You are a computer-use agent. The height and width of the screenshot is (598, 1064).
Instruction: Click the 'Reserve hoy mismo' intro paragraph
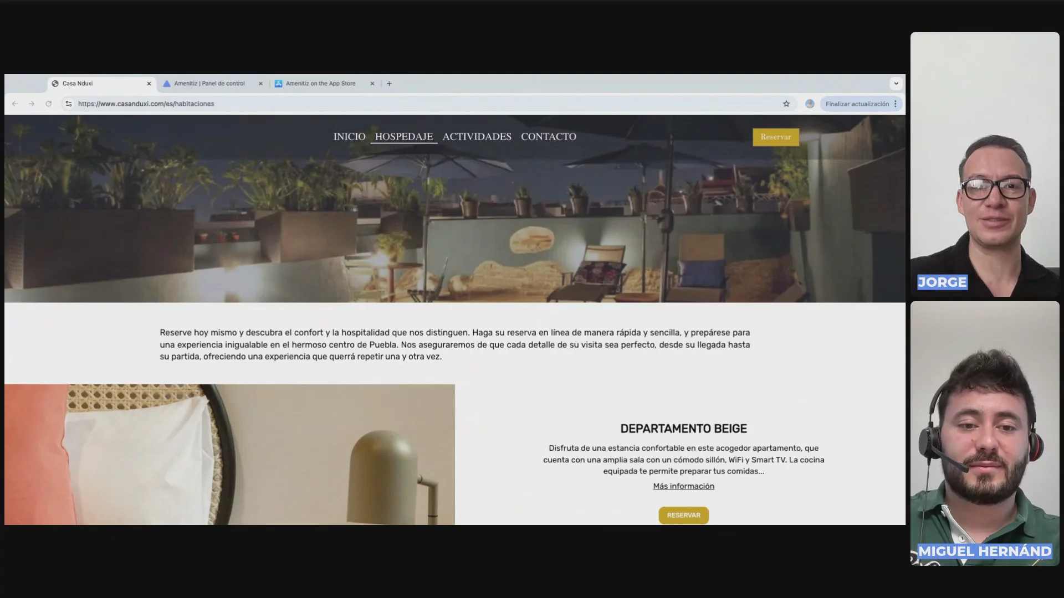click(x=455, y=344)
